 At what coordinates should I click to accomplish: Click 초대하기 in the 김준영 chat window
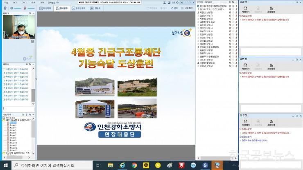click(x=271, y=10)
